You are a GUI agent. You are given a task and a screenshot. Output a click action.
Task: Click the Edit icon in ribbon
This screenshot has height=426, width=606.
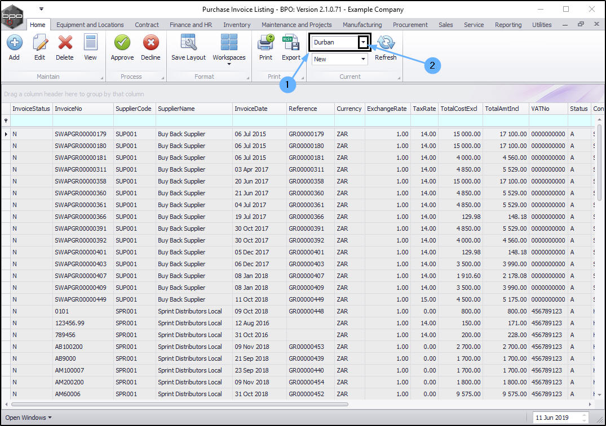(39, 43)
